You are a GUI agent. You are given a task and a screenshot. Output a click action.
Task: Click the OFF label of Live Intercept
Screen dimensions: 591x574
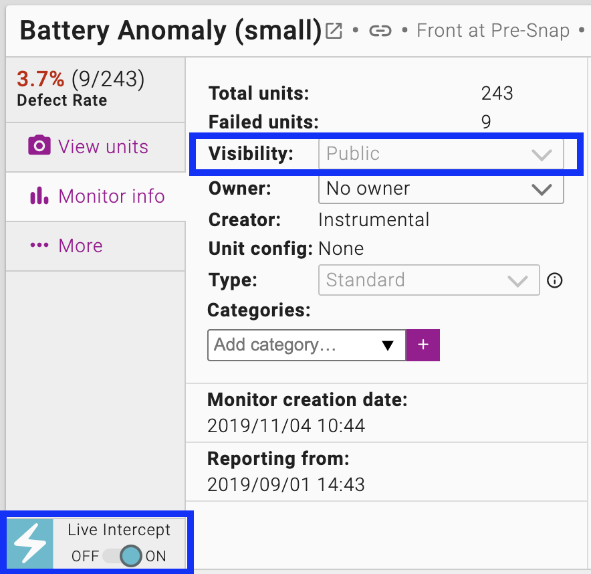pos(85,556)
